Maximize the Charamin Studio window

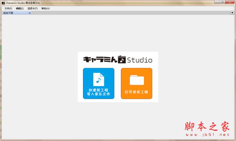click(223, 2)
